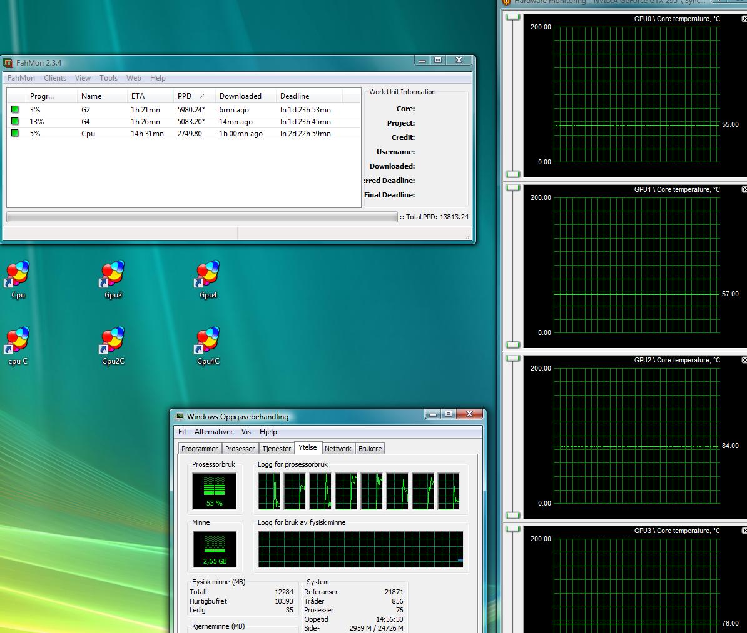Sort clients by Deadline column header
This screenshot has width=747, height=633.
308,96
